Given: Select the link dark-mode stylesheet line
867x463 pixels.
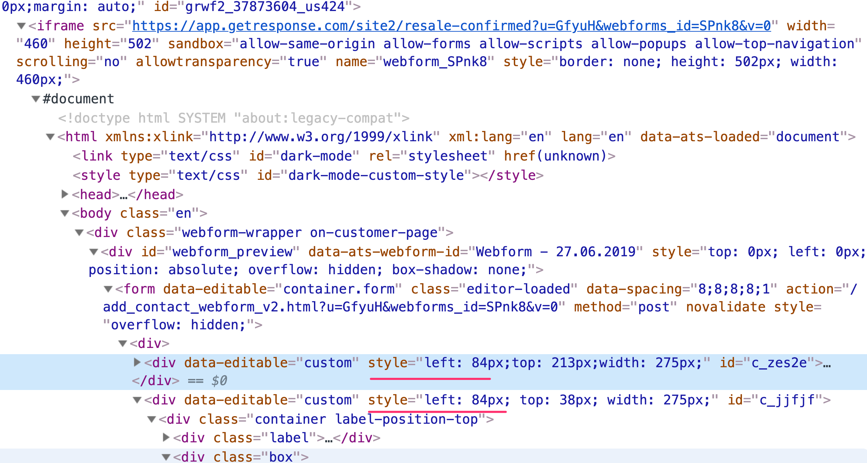Looking at the screenshot, I should tap(344, 156).
